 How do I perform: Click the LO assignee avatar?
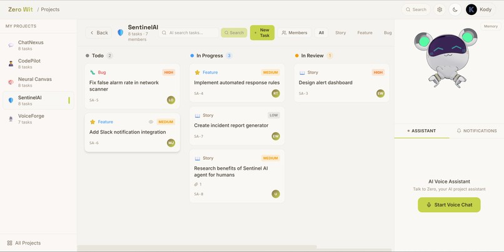tap(171, 100)
